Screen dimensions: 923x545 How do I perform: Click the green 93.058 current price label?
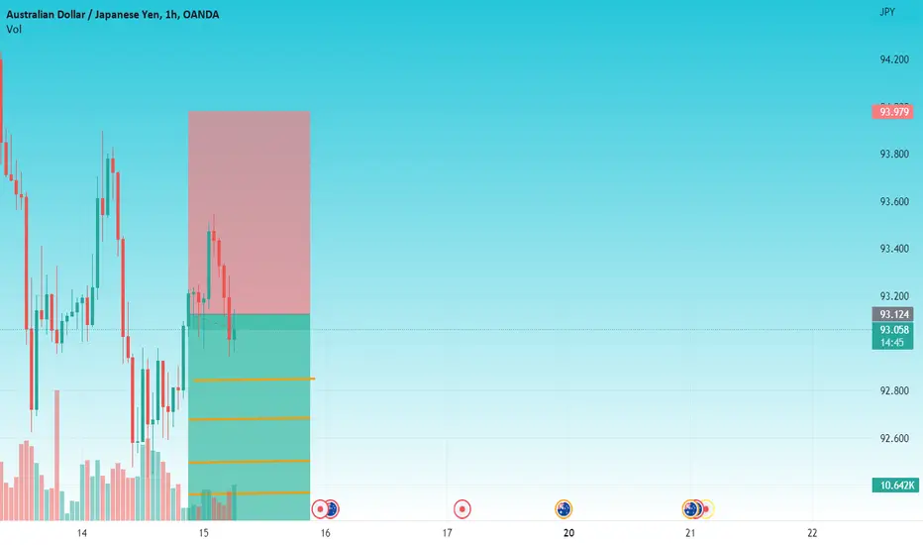click(892, 330)
